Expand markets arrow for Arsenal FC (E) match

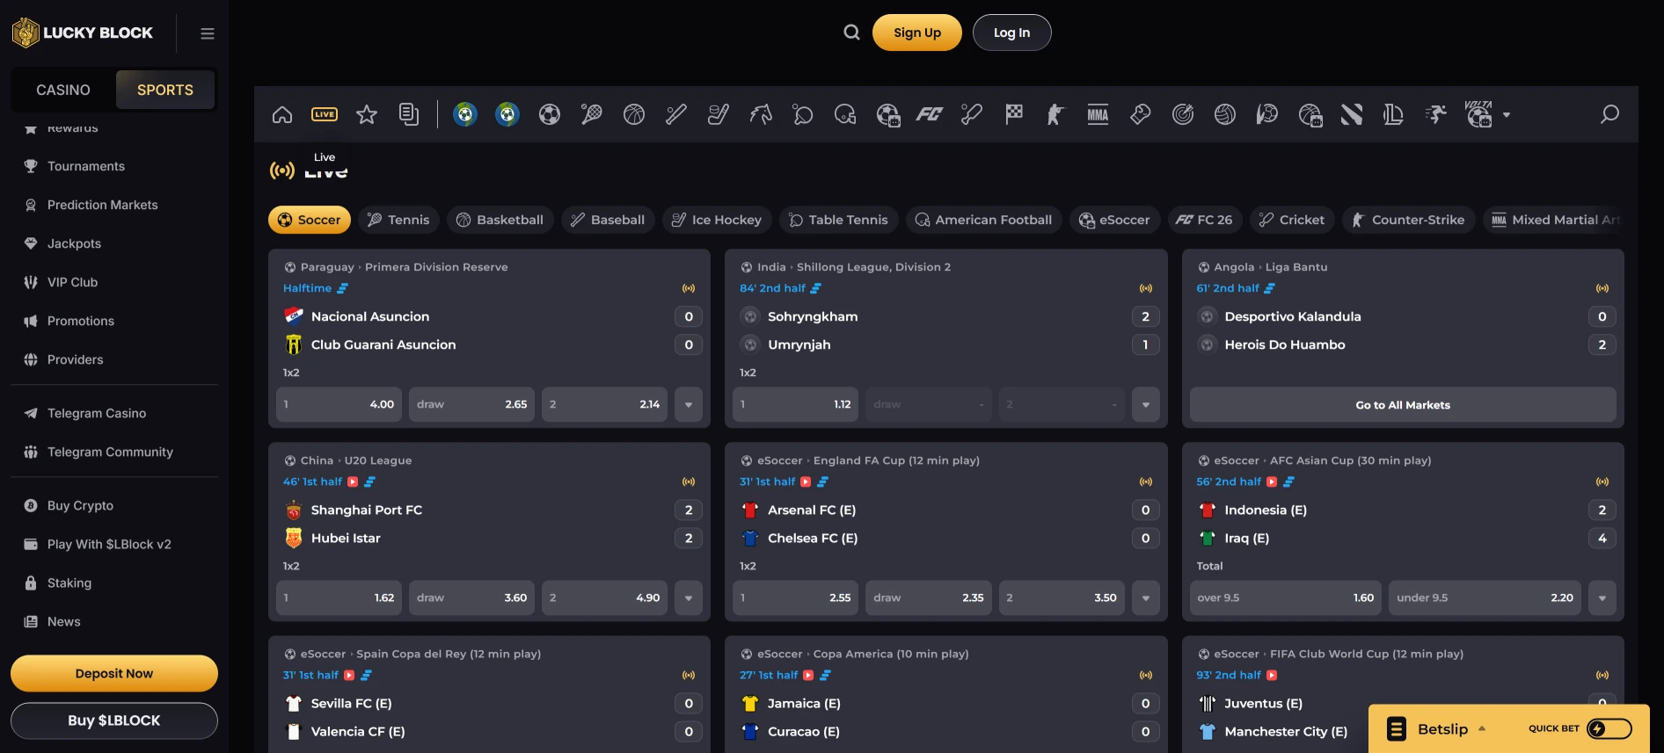tap(1146, 597)
